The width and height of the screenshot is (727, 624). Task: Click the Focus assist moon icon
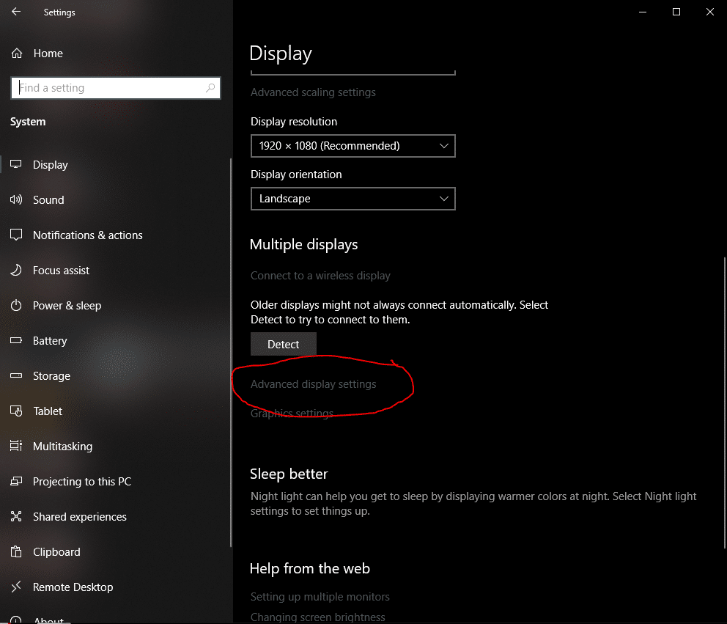pyautogui.click(x=16, y=271)
